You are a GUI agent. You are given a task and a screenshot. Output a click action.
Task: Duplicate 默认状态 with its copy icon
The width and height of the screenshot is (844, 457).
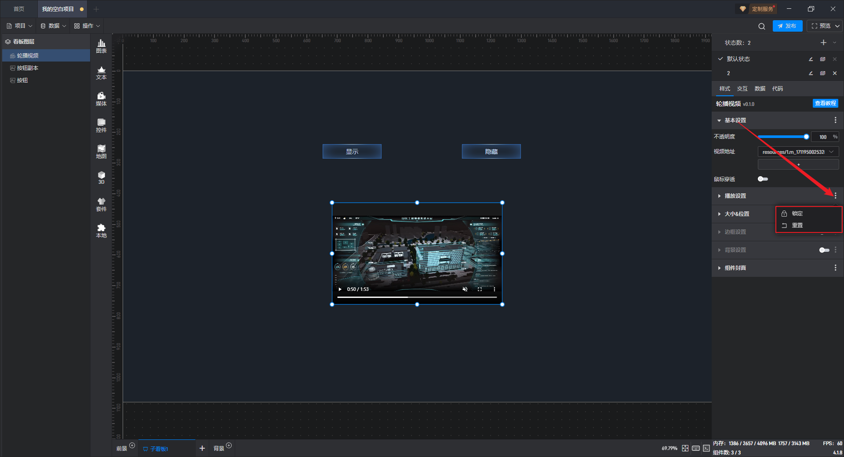(823, 59)
